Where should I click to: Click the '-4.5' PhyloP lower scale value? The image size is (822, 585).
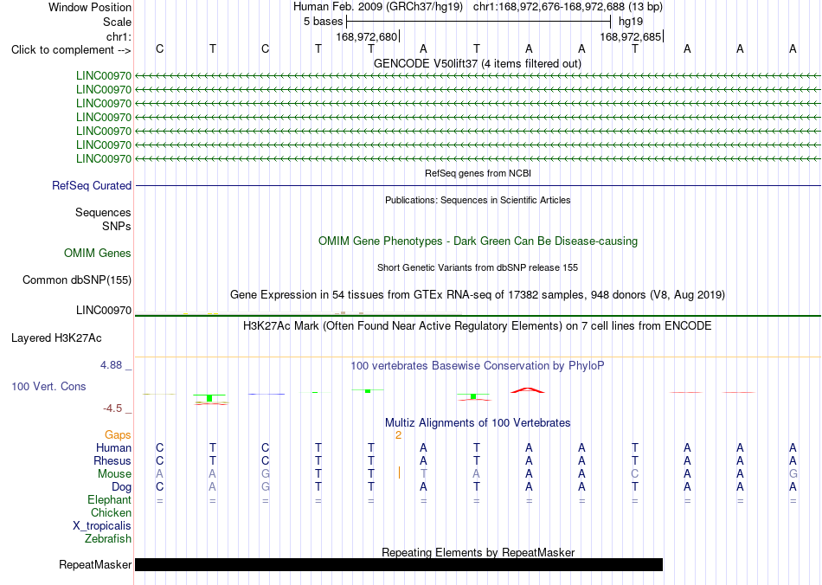112,408
